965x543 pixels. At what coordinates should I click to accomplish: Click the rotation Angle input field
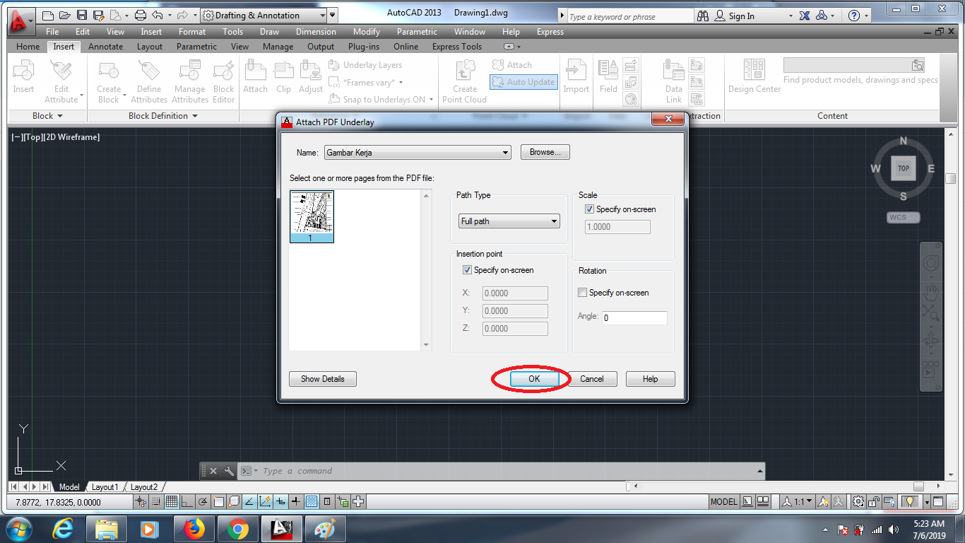[634, 318]
